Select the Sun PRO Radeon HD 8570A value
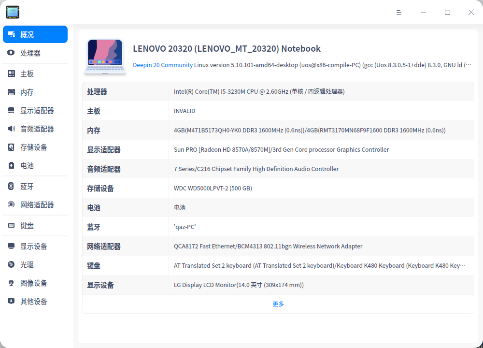Screen dimensions: 483x348 click(x=281, y=149)
